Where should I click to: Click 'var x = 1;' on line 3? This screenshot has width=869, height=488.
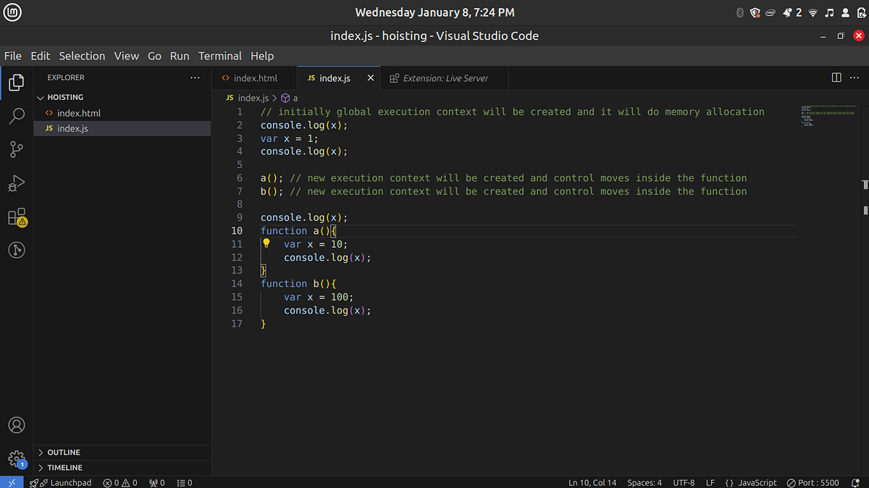coord(290,138)
